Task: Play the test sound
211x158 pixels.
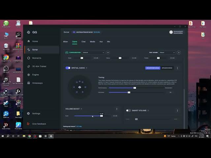Action: click(179, 53)
